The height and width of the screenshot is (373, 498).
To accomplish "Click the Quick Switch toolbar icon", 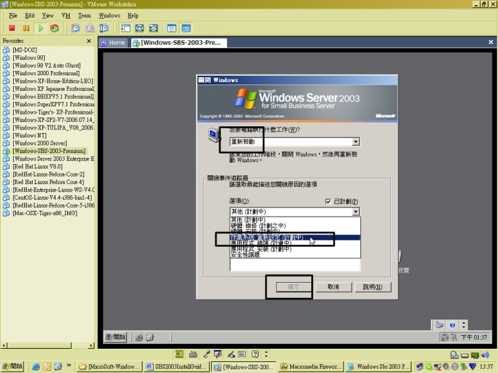I will (154, 28).
